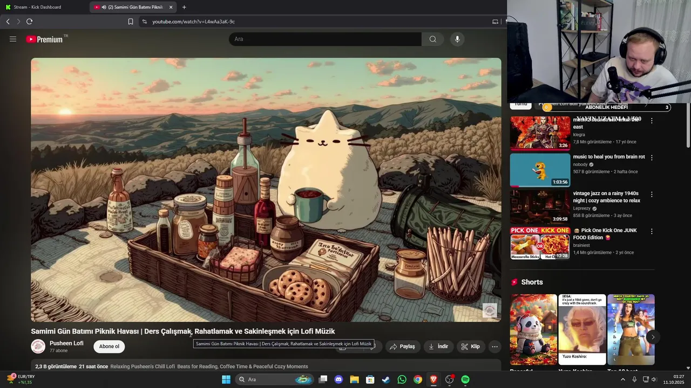Click the taskbar 'Ara' search box
The height and width of the screenshot is (388, 691).
[275, 379]
